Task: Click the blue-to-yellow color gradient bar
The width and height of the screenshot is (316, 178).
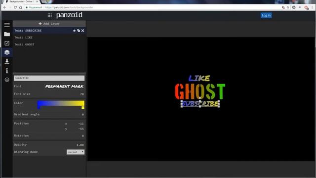Action: pos(61,103)
